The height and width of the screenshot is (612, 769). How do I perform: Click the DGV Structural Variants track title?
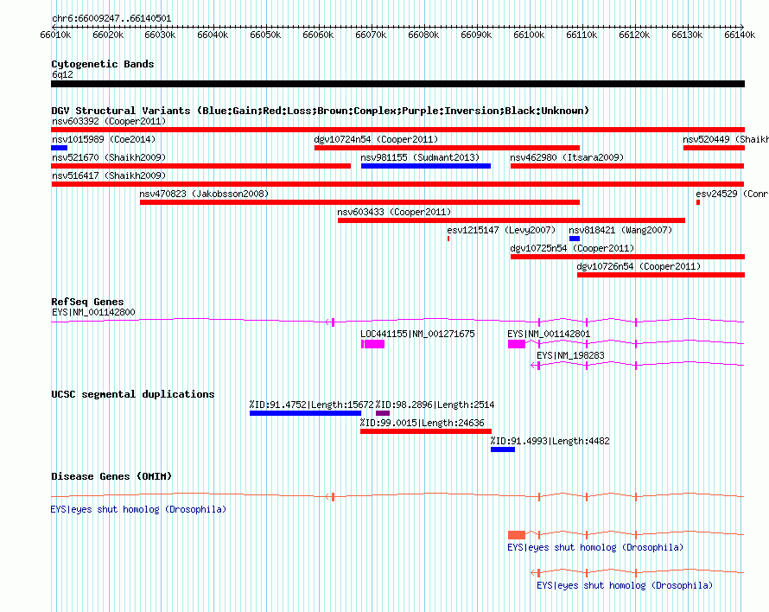coord(320,111)
